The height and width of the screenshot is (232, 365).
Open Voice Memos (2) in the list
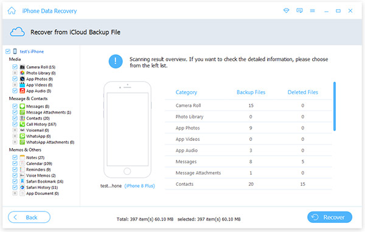[x=41, y=176]
